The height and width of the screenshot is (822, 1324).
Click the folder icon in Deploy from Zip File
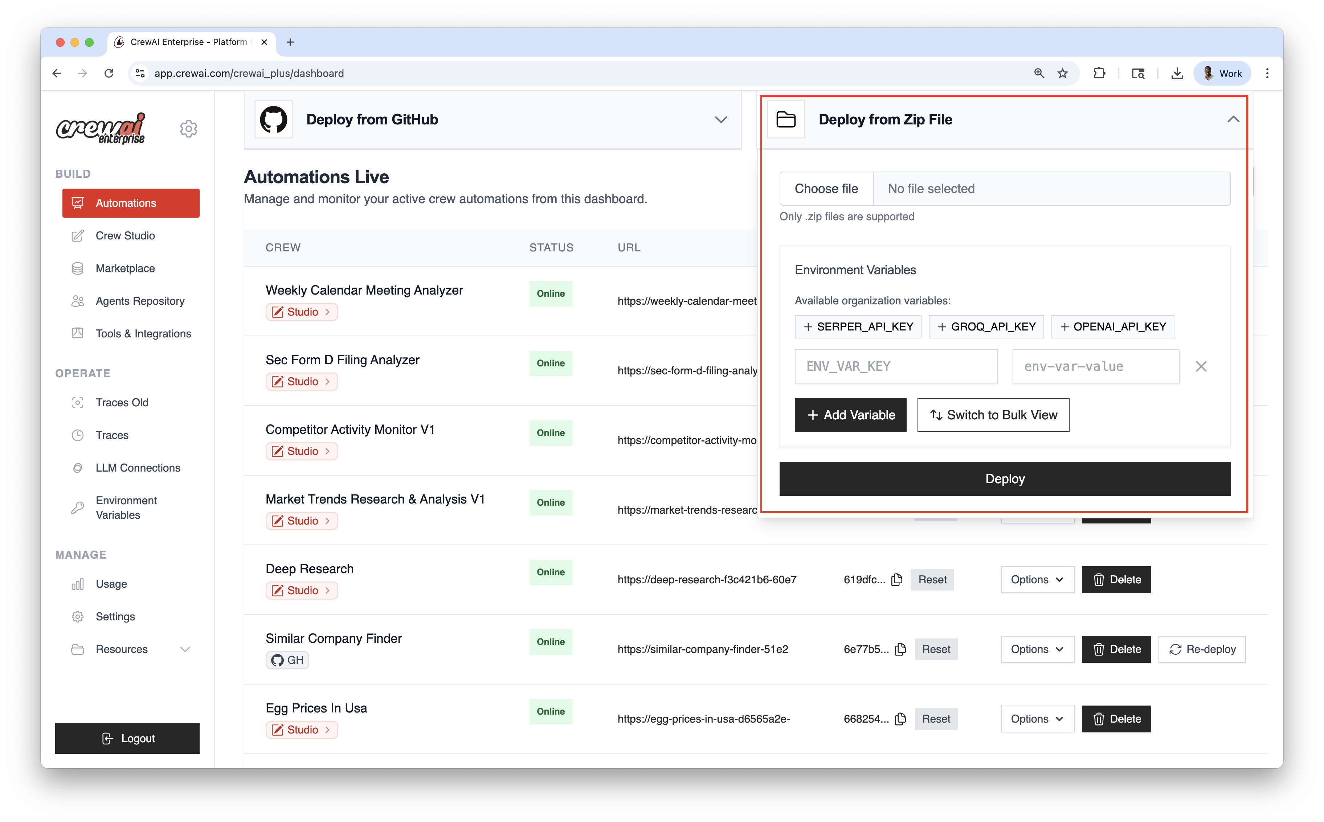(785, 119)
